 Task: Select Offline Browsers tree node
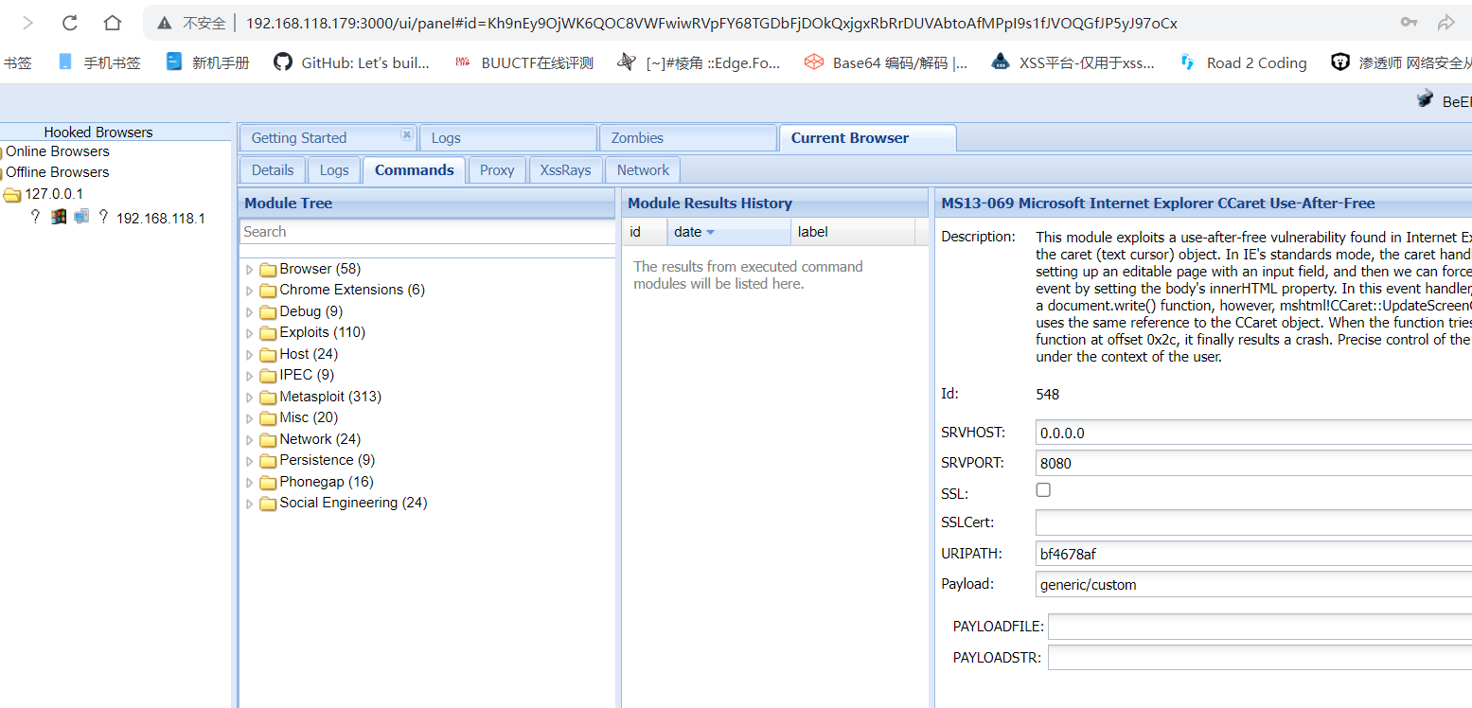click(x=58, y=172)
